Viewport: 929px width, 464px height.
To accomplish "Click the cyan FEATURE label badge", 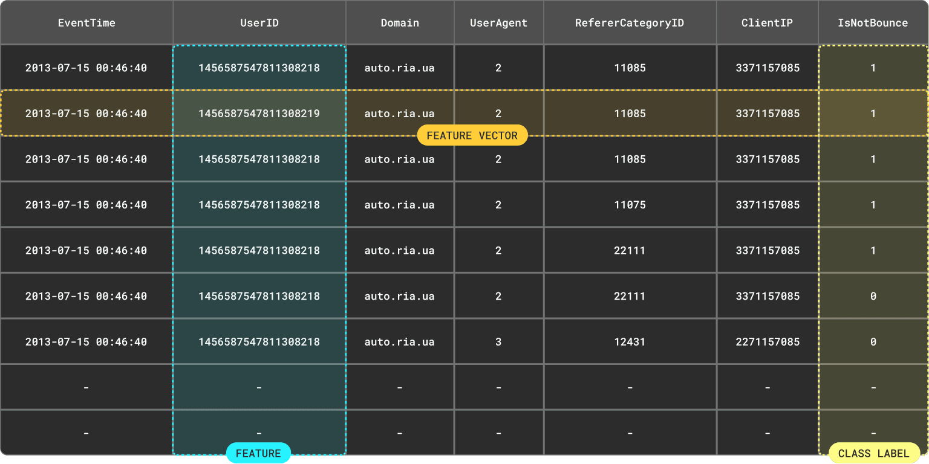I will (258, 453).
